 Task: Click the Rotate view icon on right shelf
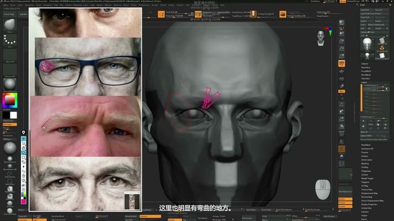[342, 126]
